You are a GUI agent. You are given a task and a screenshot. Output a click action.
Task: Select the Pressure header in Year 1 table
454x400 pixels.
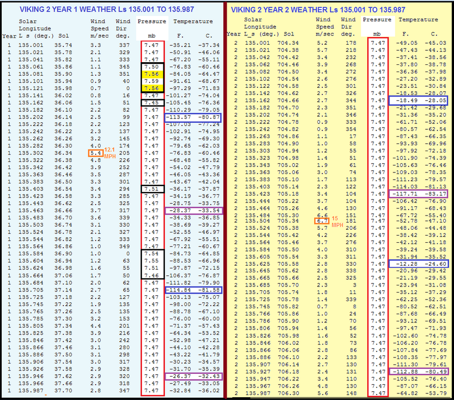point(152,21)
